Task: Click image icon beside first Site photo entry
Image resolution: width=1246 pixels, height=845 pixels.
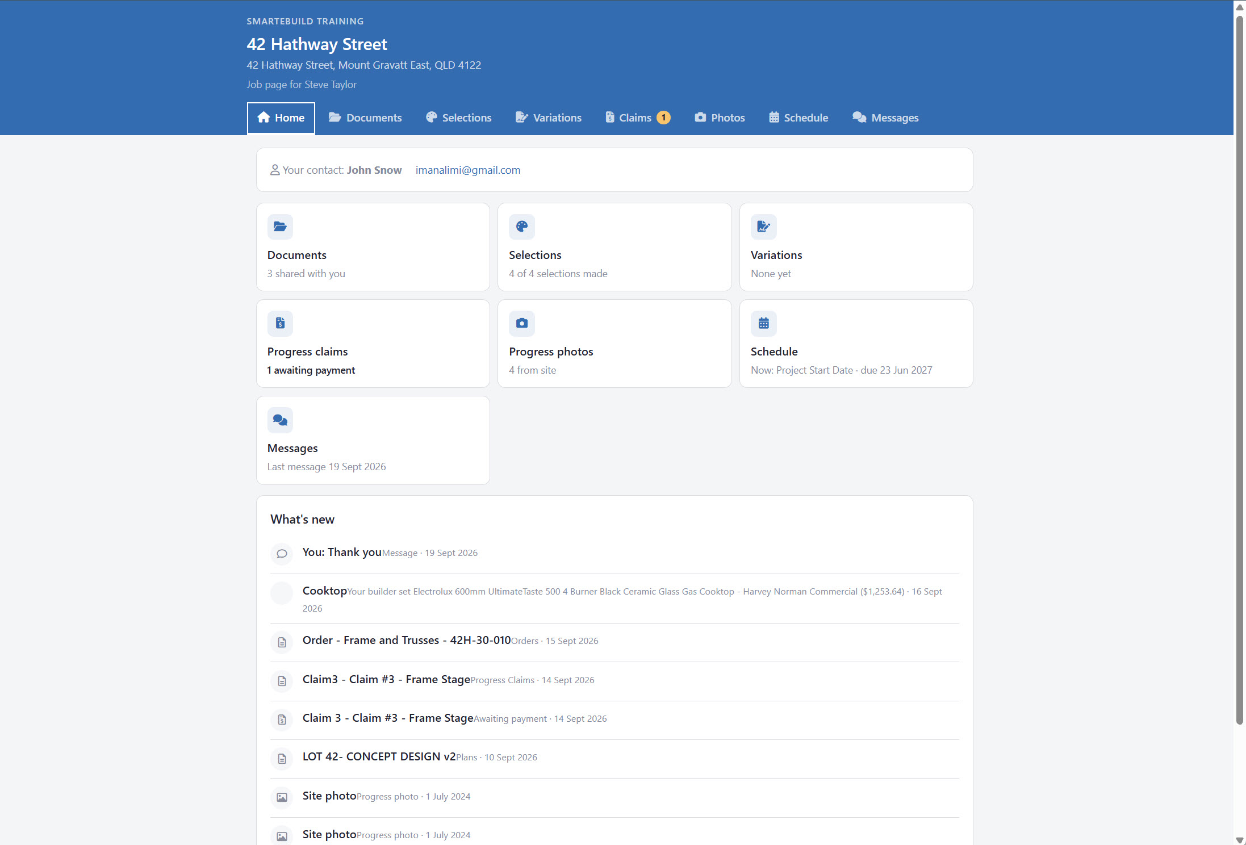Action: (282, 798)
